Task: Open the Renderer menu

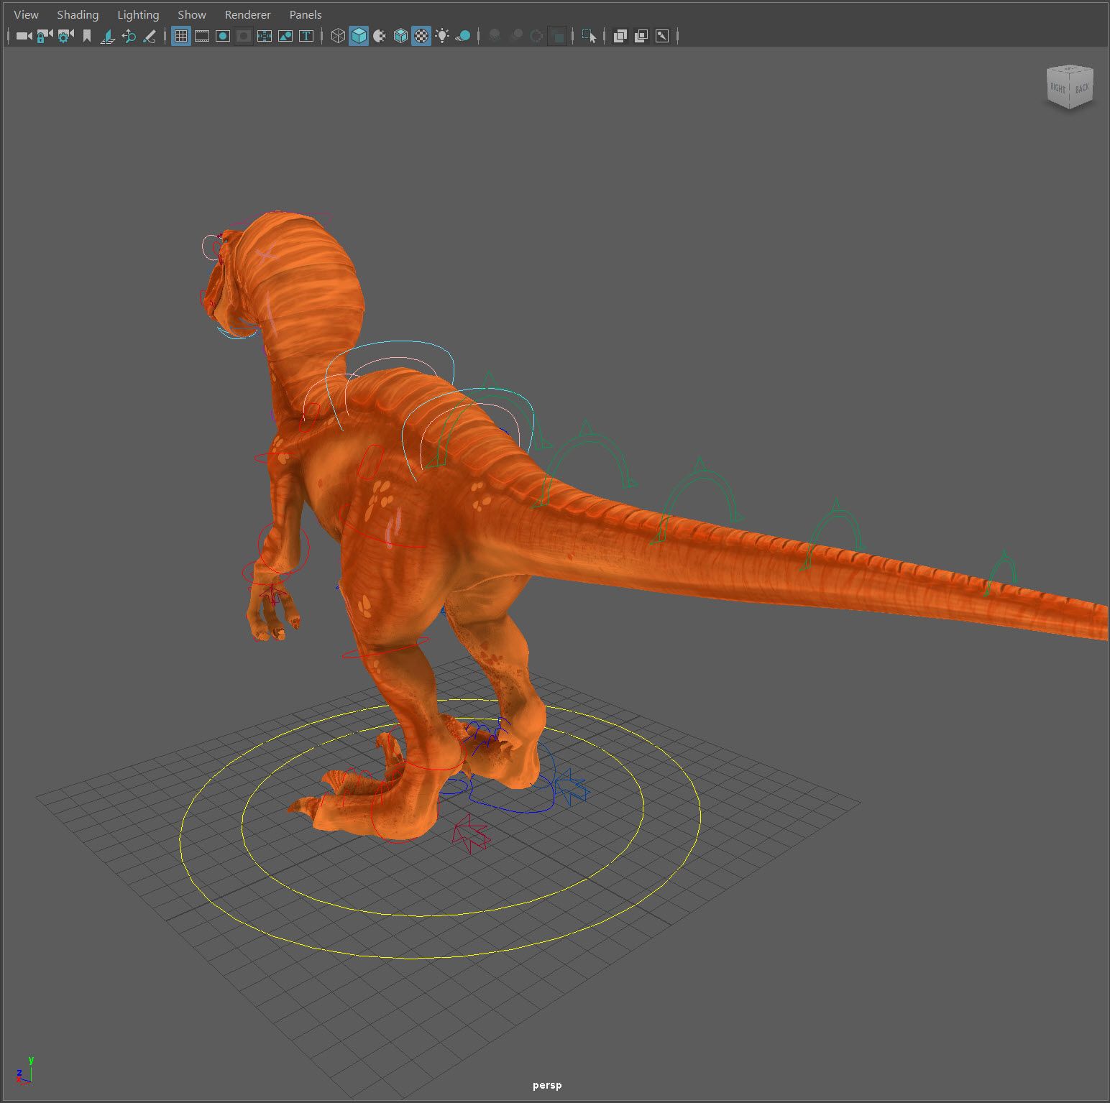Action: tap(247, 14)
